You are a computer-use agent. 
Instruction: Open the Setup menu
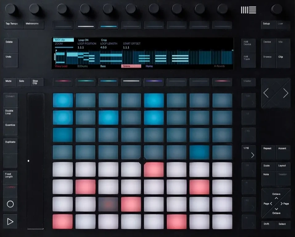pos(268,25)
